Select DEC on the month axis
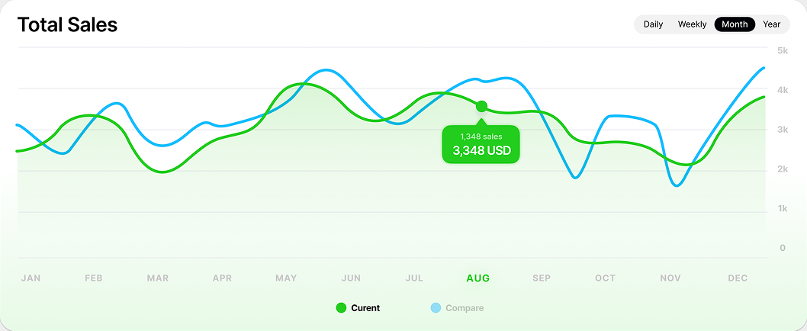This screenshot has width=807, height=331. pos(738,278)
